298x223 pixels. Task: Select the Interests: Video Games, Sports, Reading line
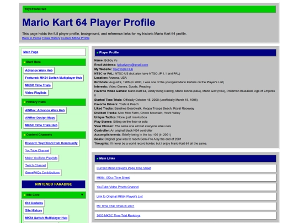[122, 86]
